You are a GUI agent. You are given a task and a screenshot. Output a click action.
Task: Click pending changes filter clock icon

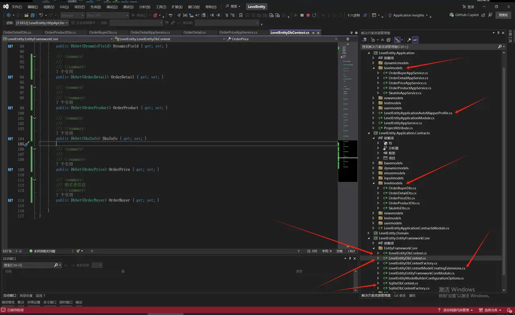tap(373, 40)
